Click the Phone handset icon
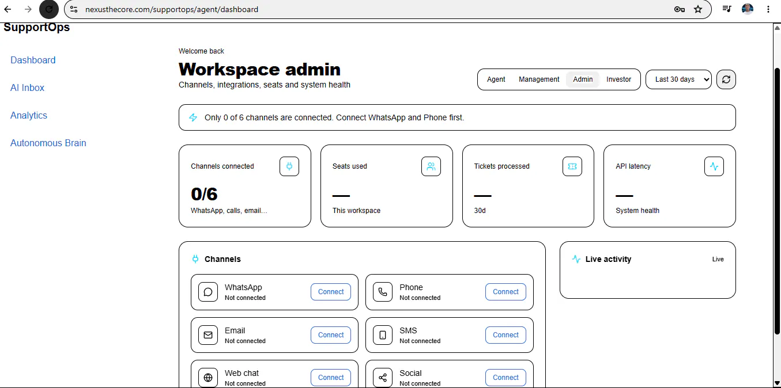This screenshot has height=388, width=781. point(383,292)
